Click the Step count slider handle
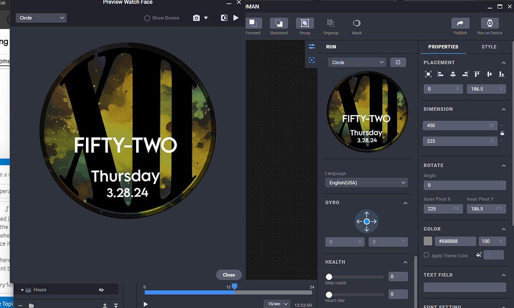The image size is (514, 308). tap(329, 277)
